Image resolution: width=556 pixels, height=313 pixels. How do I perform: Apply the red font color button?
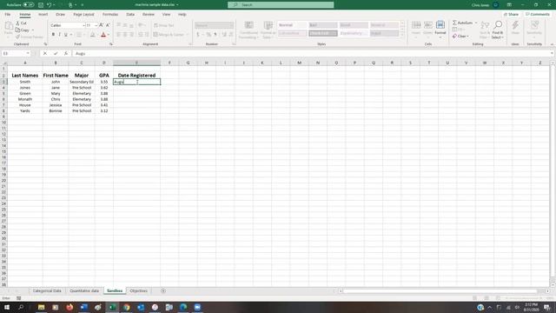pos(103,35)
